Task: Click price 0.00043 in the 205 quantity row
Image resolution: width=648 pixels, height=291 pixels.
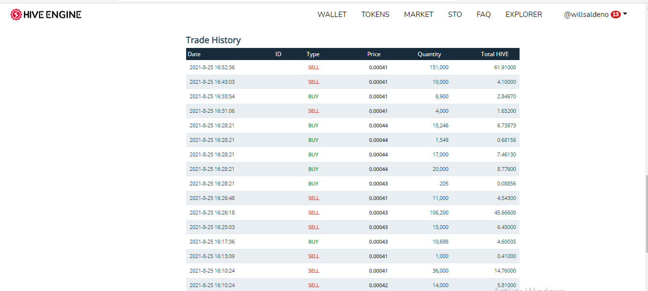Action: 378,184
